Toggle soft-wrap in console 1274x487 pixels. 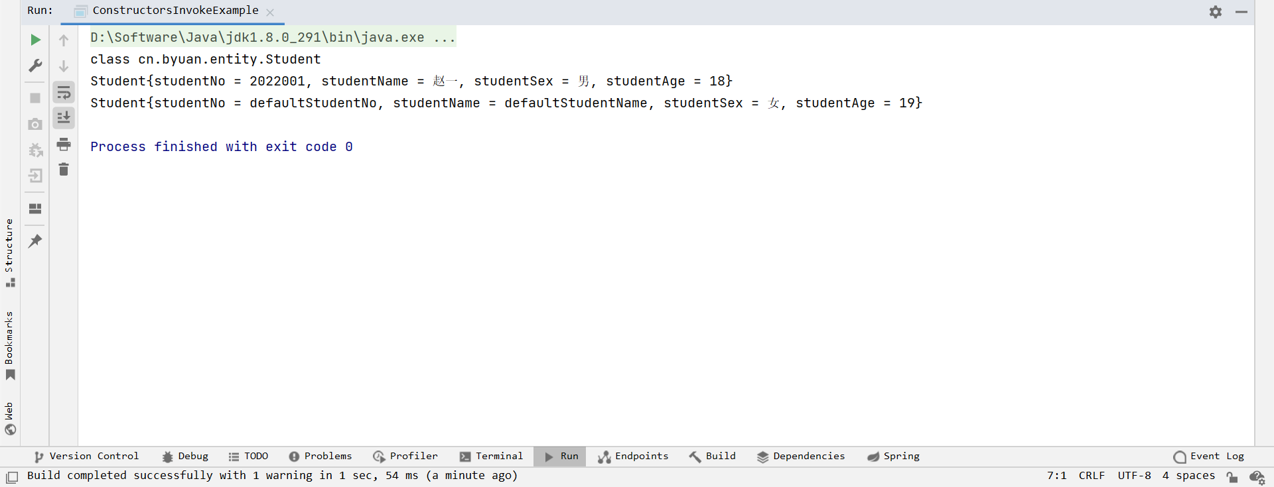coord(64,92)
